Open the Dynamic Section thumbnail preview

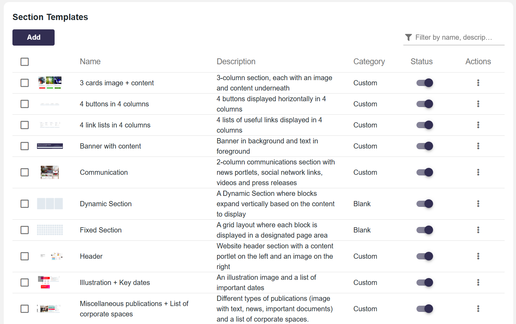[x=50, y=204]
